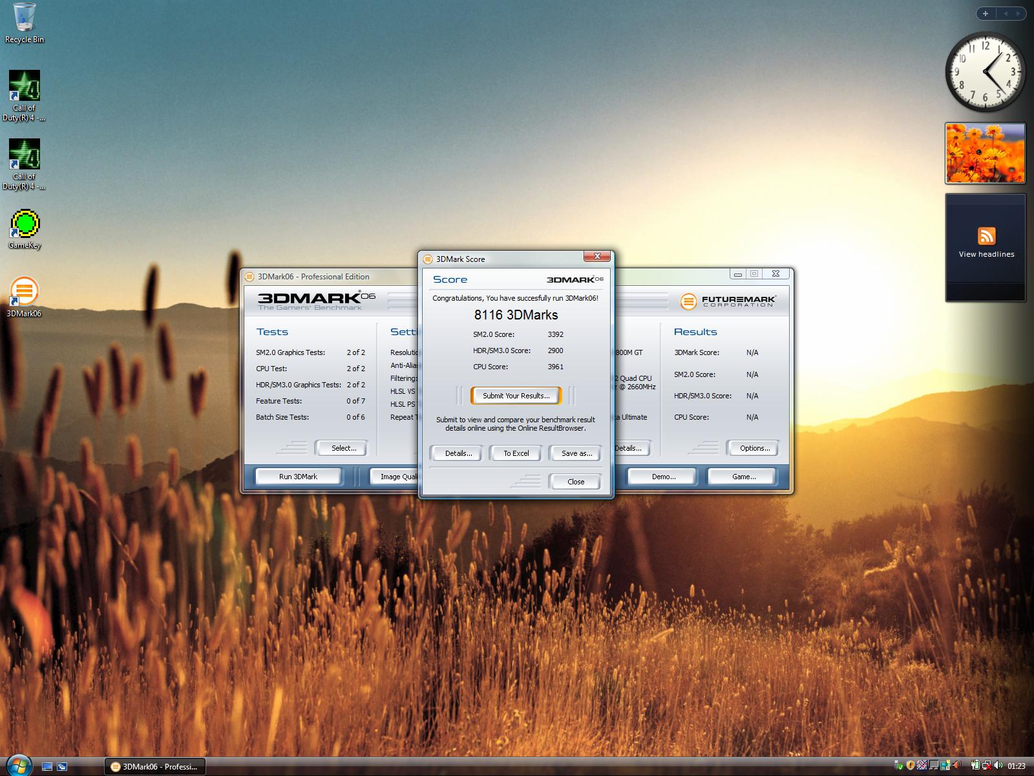This screenshot has height=776, width=1034.
Task: Click the taskbar clock showing 01:23
Action: pyautogui.click(x=1016, y=766)
